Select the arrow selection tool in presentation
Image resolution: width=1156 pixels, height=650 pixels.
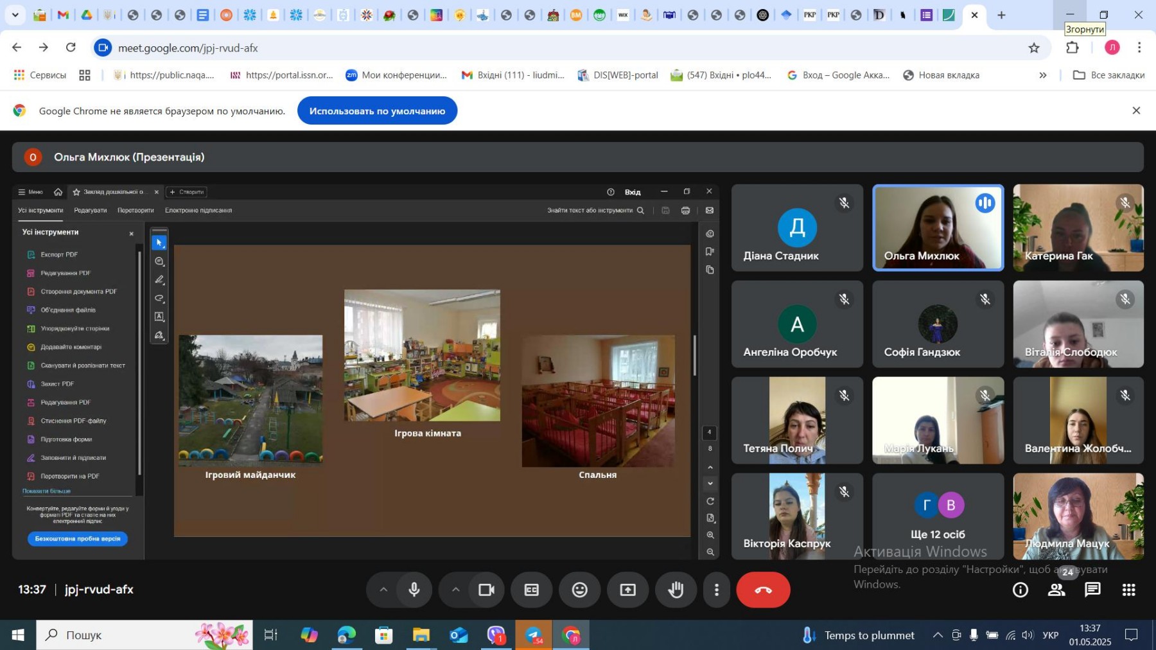(159, 243)
